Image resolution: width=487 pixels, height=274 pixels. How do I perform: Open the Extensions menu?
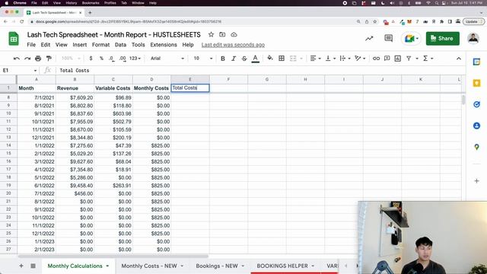pyautogui.click(x=164, y=45)
